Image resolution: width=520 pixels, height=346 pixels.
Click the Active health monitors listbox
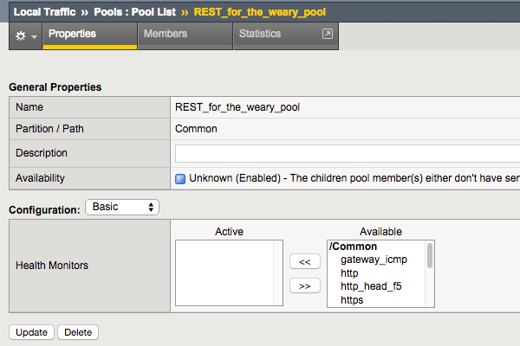(x=229, y=273)
